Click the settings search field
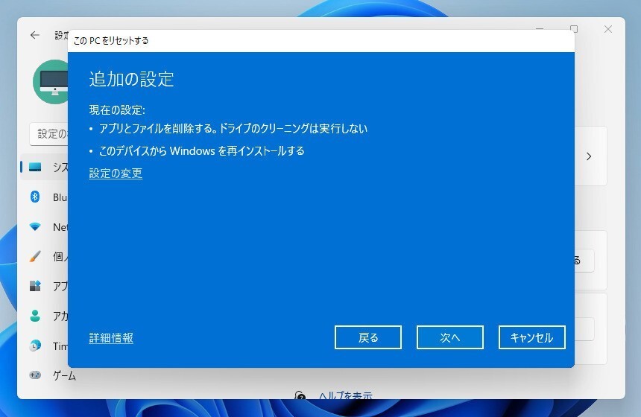 (x=48, y=133)
